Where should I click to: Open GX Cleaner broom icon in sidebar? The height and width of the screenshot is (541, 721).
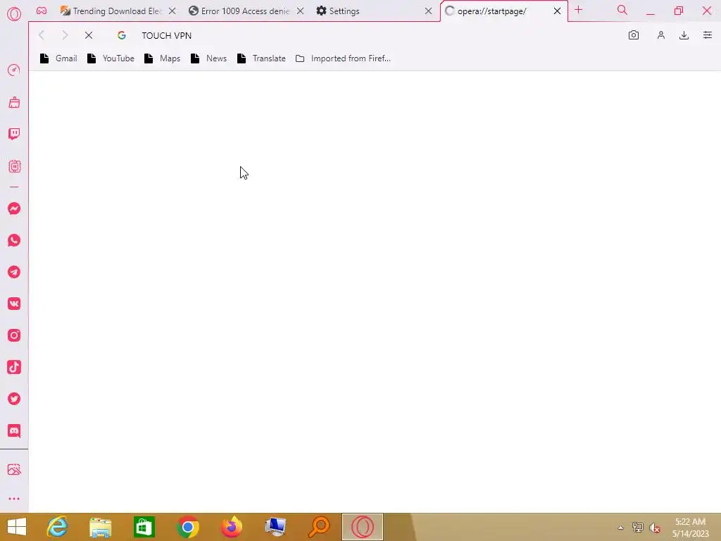[x=14, y=102]
